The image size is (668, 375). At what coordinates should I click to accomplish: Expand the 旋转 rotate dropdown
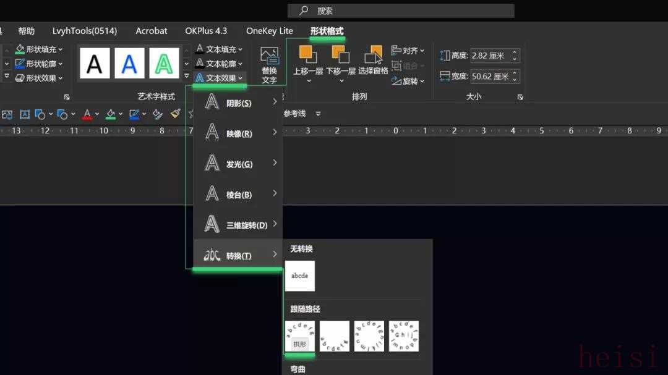coord(409,82)
